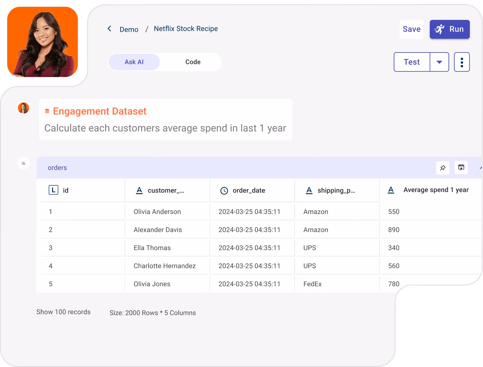Click the export table icon
This screenshot has width=483, height=367.
point(461,167)
